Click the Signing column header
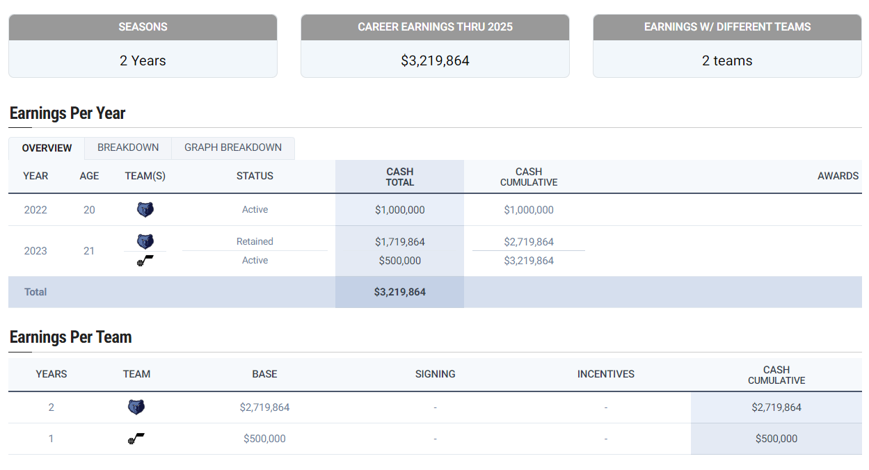This screenshot has height=470, width=869. coord(435,374)
